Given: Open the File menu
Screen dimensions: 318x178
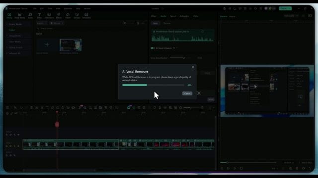Looking at the screenshot, I should [35, 8].
